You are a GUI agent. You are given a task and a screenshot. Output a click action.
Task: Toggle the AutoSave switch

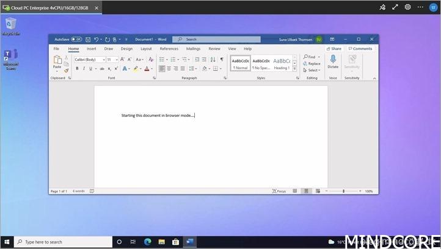tap(76, 40)
